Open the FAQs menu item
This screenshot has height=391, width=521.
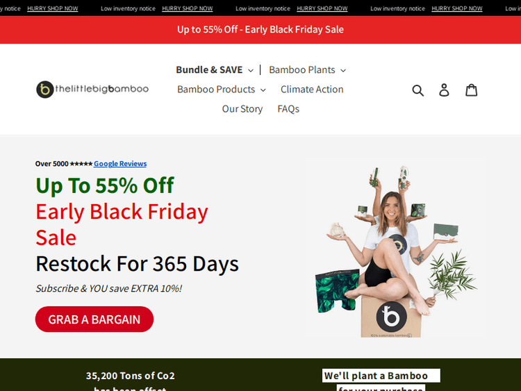[288, 109]
